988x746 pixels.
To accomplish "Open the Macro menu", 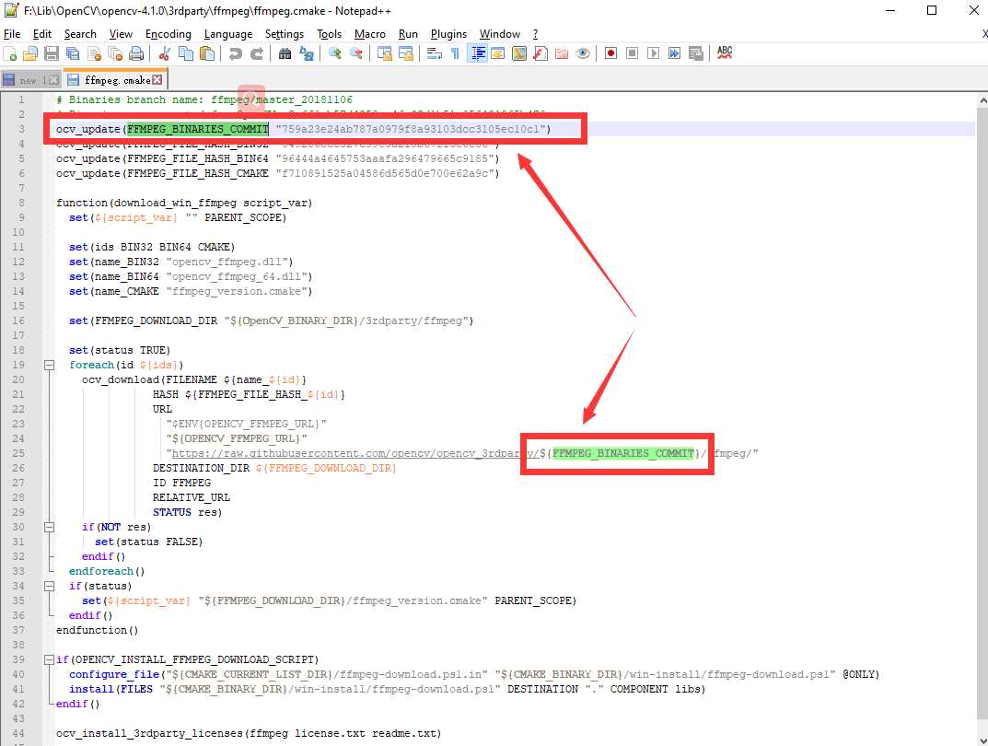I will tap(370, 34).
